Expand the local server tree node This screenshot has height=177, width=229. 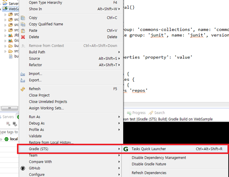click(1, 139)
